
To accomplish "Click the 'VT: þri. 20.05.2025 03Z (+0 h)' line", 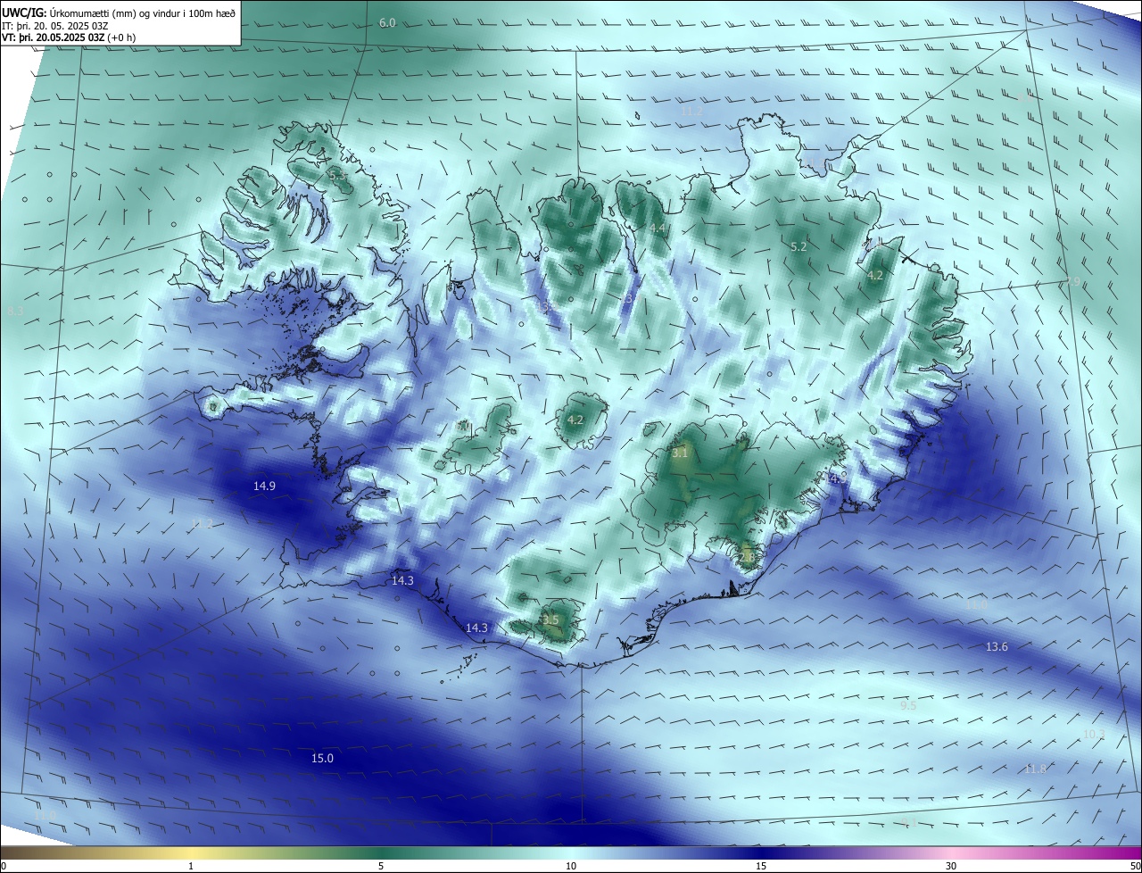I will point(69,37).
